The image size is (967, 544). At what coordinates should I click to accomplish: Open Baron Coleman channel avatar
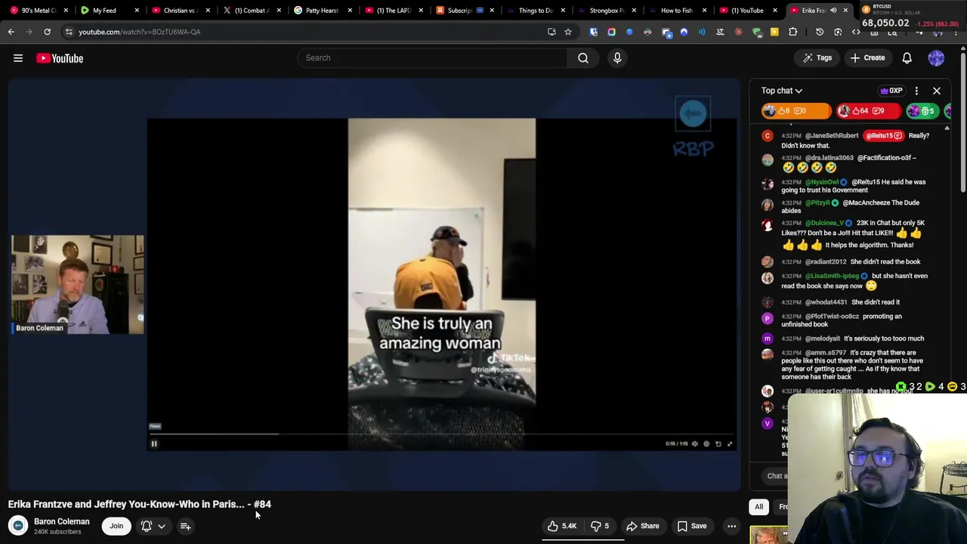[17, 526]
